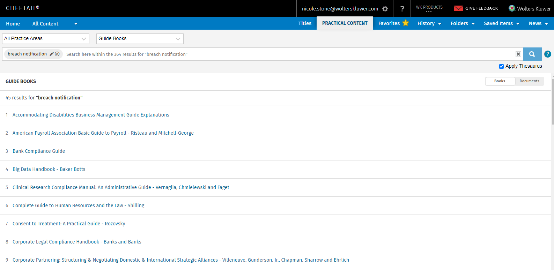Click the 45 results for breach notification text
This screenshot has height=270, width=554.
point(44,98)
